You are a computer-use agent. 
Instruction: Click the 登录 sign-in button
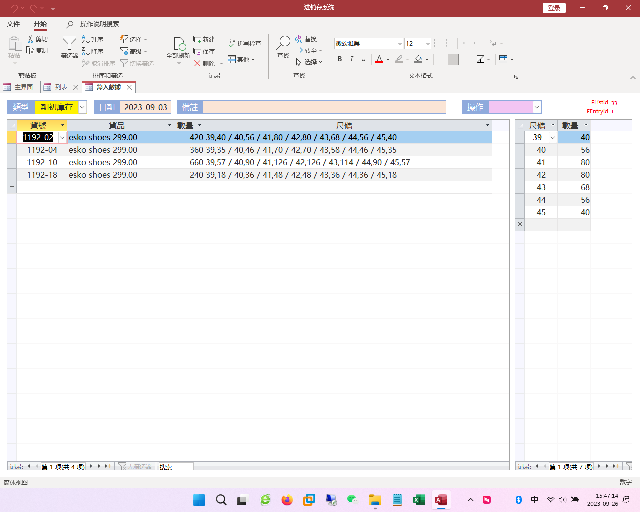tap(554, 8)
